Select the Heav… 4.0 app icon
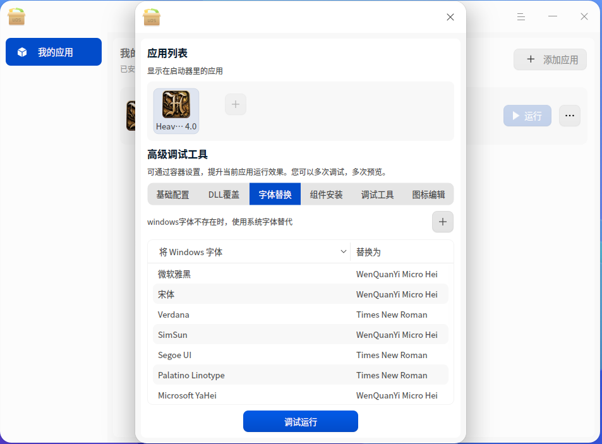Screen dimensions: 602x444 (x=176, y=111)
